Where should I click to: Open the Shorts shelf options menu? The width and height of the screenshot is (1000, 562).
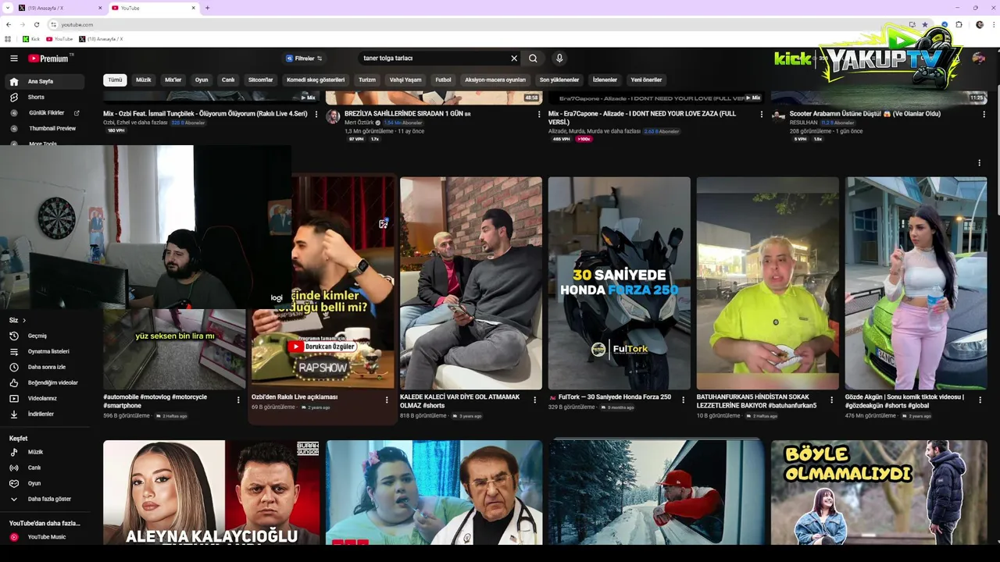(979, 163)
